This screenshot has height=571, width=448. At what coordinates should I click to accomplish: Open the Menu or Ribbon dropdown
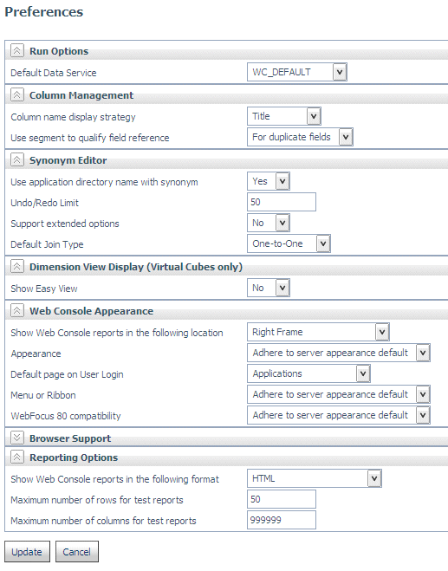coord(338,394)
